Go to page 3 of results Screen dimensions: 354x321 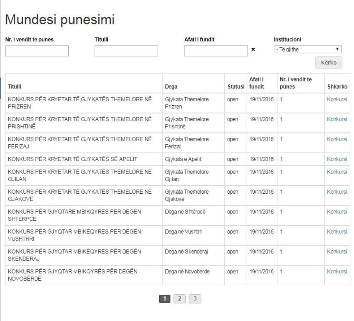click(x=195, y=299)
